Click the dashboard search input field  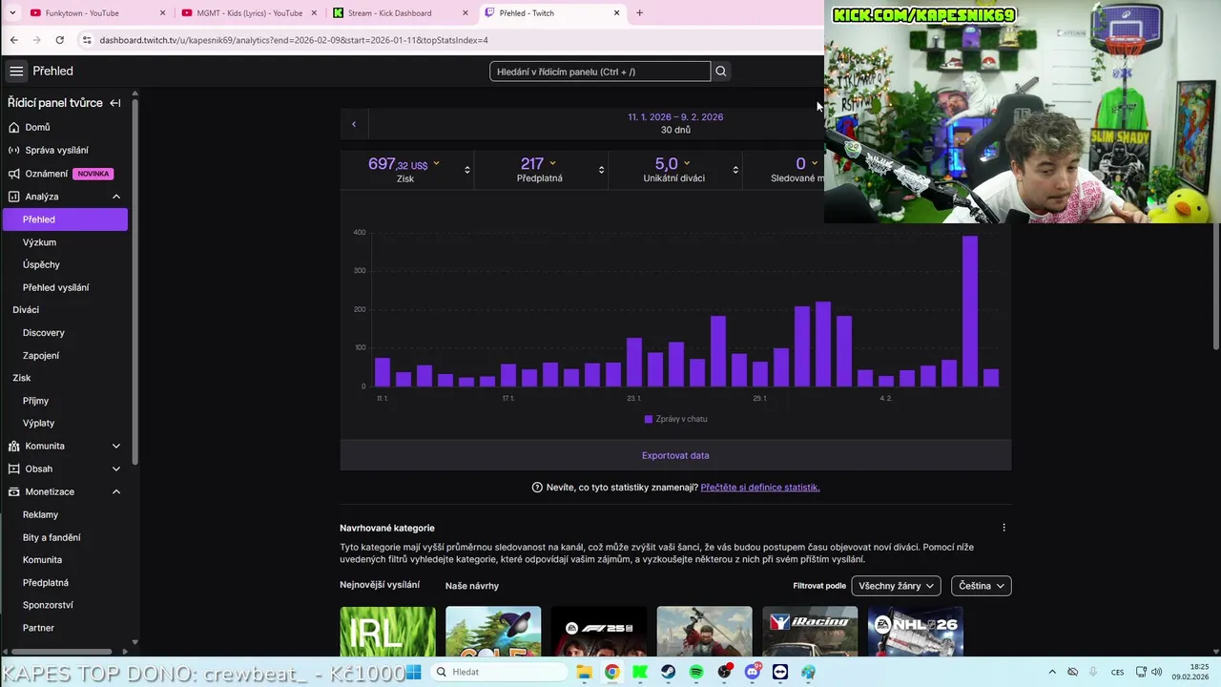[600, 72]
